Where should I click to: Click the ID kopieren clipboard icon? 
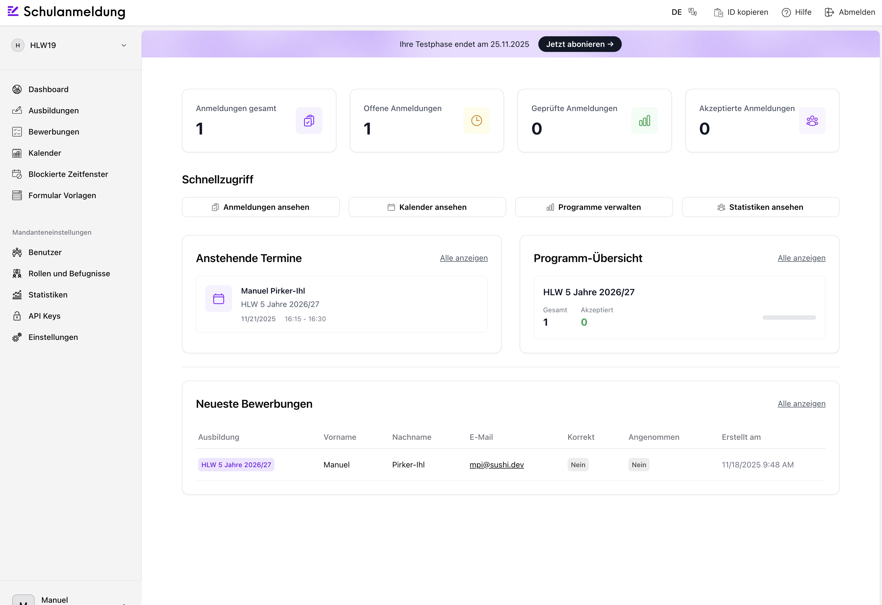[718, 13]
